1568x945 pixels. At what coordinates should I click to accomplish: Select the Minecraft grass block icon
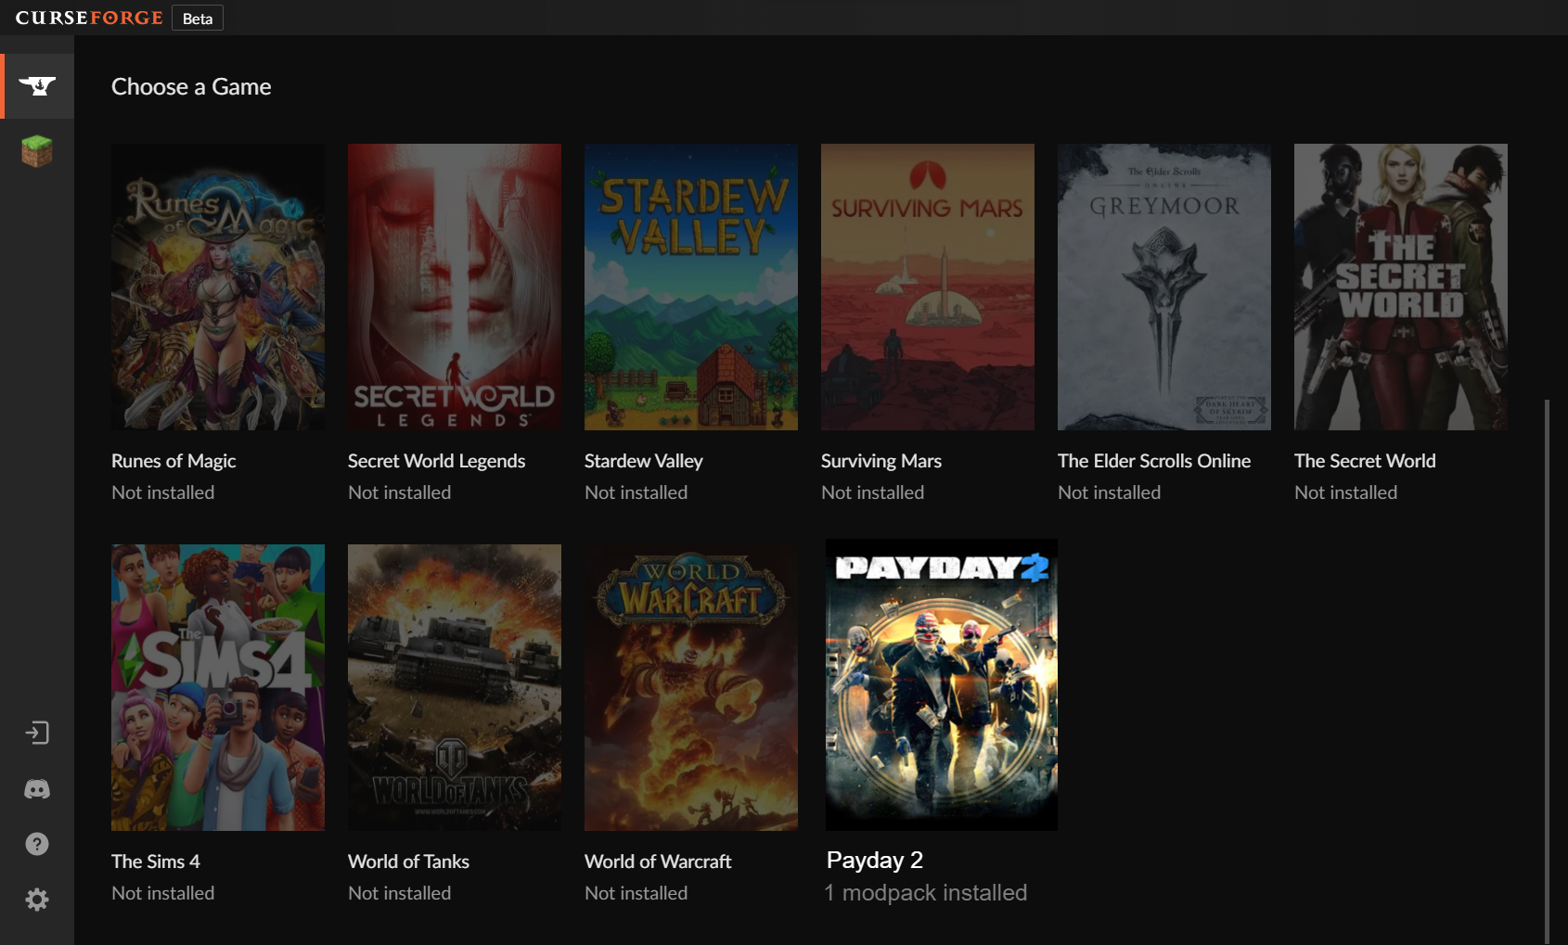click(x=37, y=150)
